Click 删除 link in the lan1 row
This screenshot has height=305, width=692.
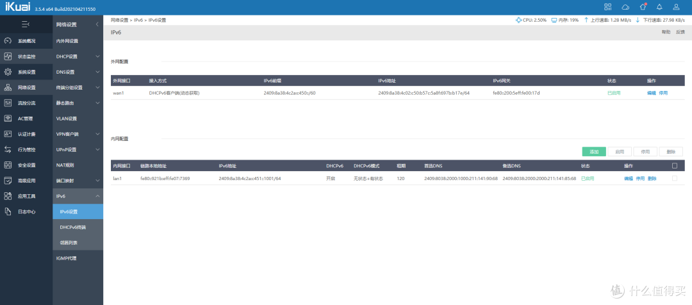[x=652, y=178]
